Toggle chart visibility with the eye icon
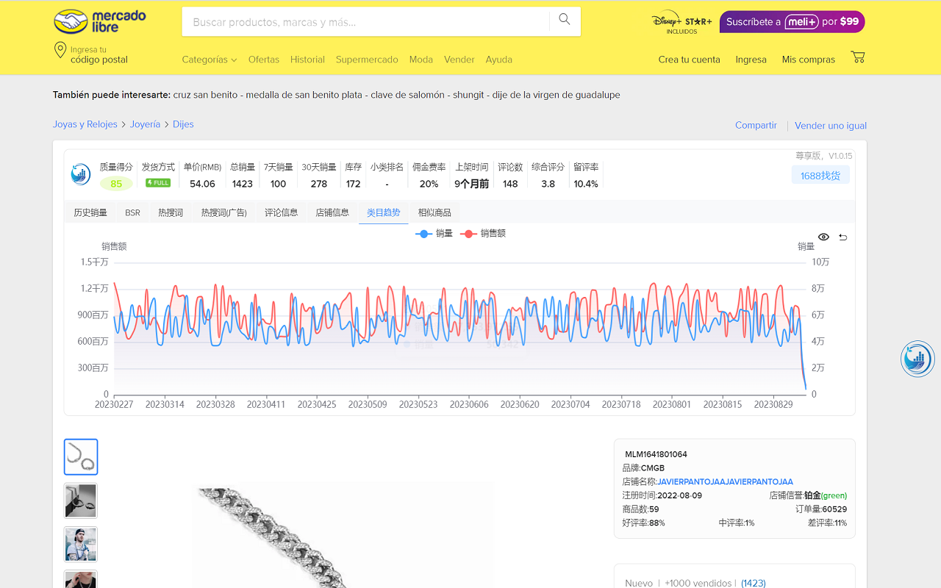Image resolution: width=941 pixels, height=588 pixels. (x=823, y=237)
